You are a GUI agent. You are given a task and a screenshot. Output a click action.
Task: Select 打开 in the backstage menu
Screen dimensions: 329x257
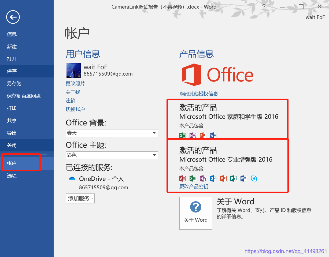tap(27, 59)
